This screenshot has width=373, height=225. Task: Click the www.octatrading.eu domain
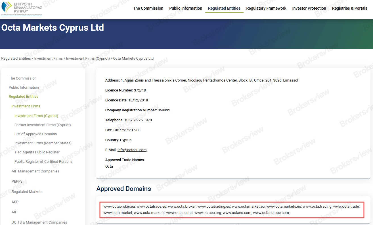(214, 207)
